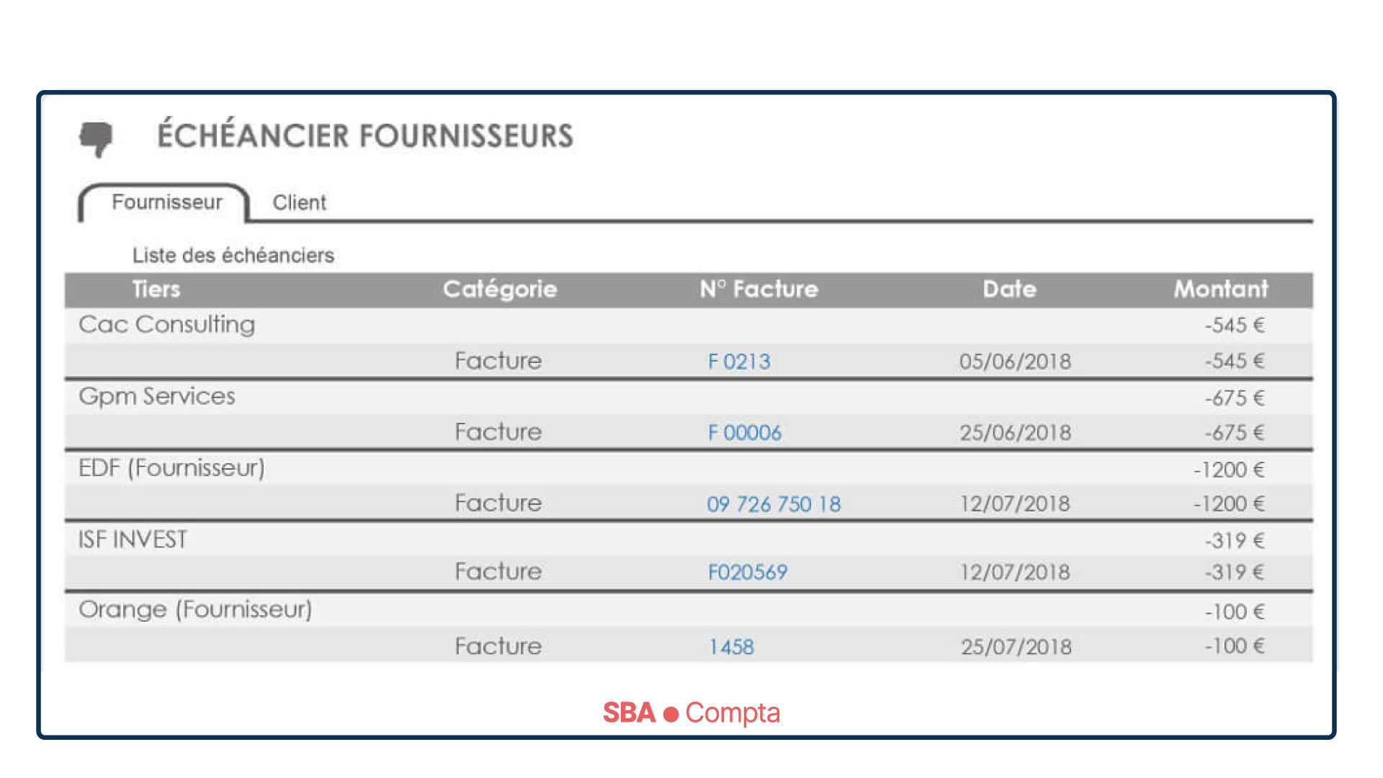Click the thumbs-down icon beside the title

96,138
